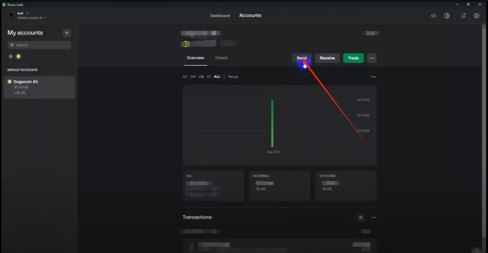The height and width of the screenshot is (253, 488).
Task: Open graph options three-dot menu
Action: (x=373, y=77)
